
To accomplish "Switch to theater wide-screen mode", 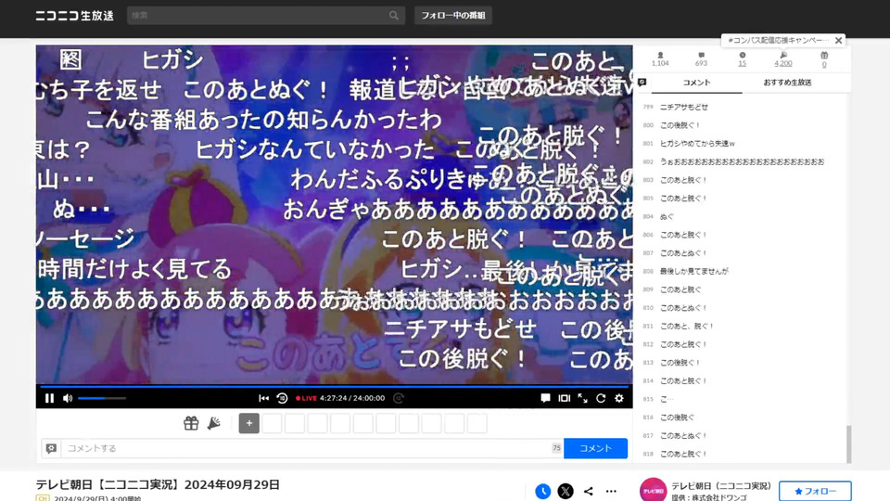I will point(564,398).
